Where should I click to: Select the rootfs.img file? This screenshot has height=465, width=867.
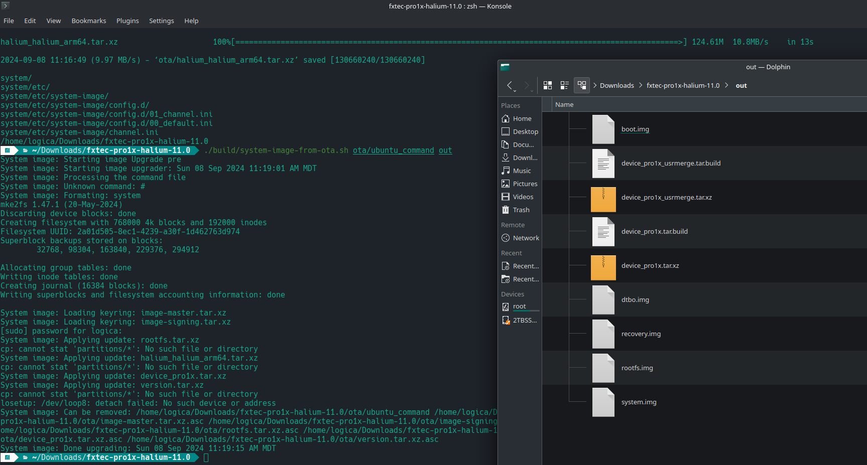point(637,368)
